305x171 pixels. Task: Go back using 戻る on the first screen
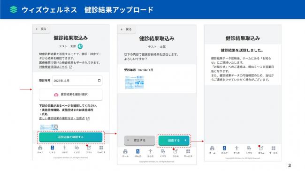41,29
